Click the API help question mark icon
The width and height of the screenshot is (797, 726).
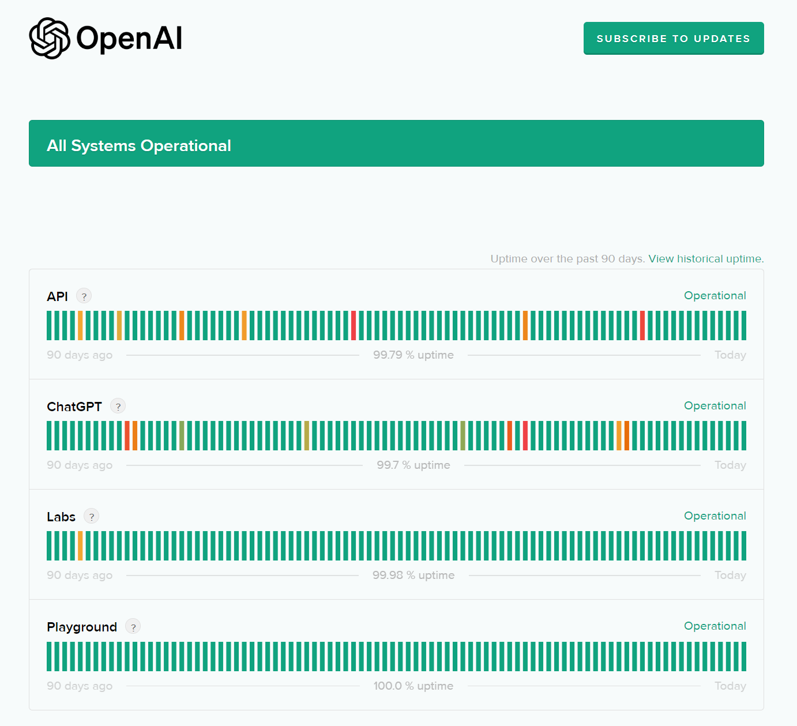[84, 296]
